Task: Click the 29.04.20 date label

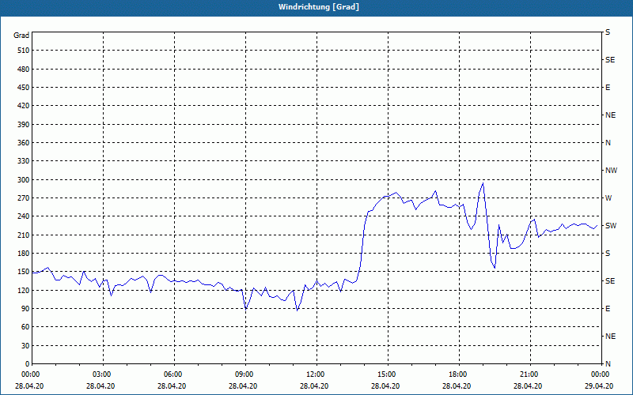Action: coord(599,386)
